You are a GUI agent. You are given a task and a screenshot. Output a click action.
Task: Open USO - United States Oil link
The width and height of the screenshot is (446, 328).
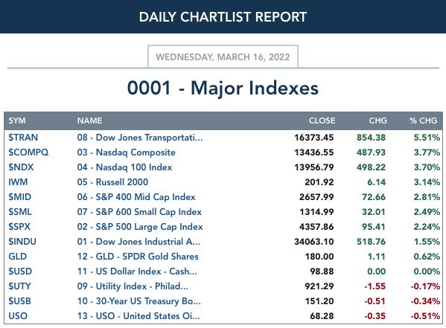[x=138, y=316]
